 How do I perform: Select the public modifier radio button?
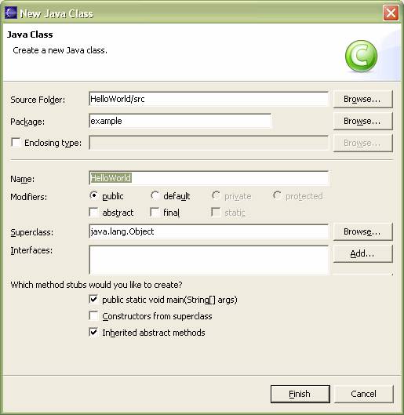tap(93, 195)
